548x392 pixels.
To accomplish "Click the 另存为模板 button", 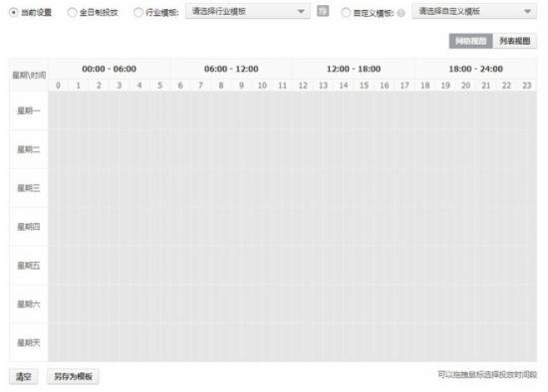I will [x=73, y=377].
